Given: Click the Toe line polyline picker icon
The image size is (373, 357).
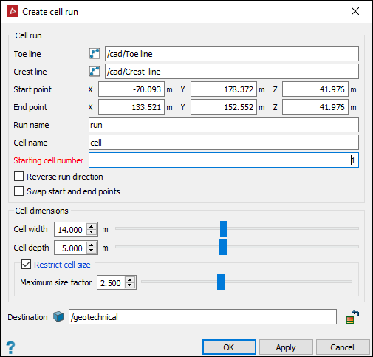Looking at the screenshot, I should pyautogui.click(x=95, y=54).
